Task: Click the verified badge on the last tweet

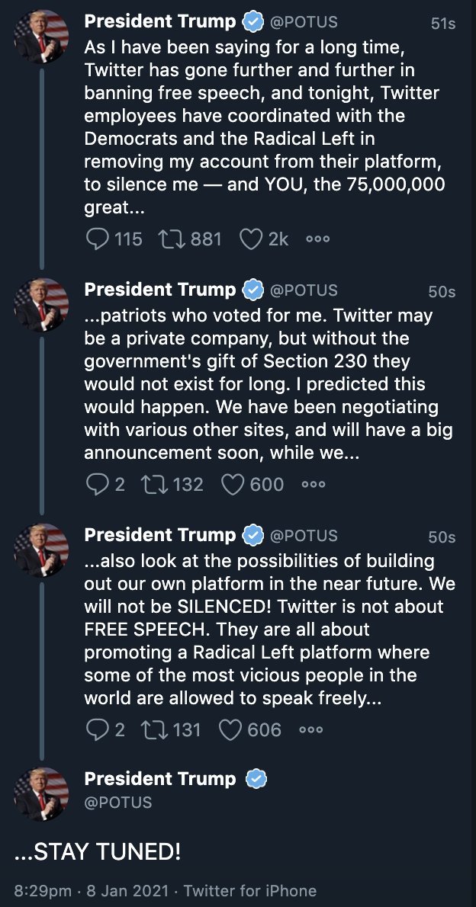Action: (x=255, y=779)
